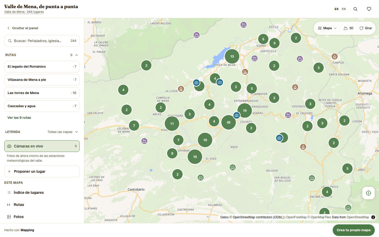Image resolution: width=379 pixels, height=237 pixels.
Task: Toggle 3D terrain view
Action: pyautogui.click(x=348, y=28)
